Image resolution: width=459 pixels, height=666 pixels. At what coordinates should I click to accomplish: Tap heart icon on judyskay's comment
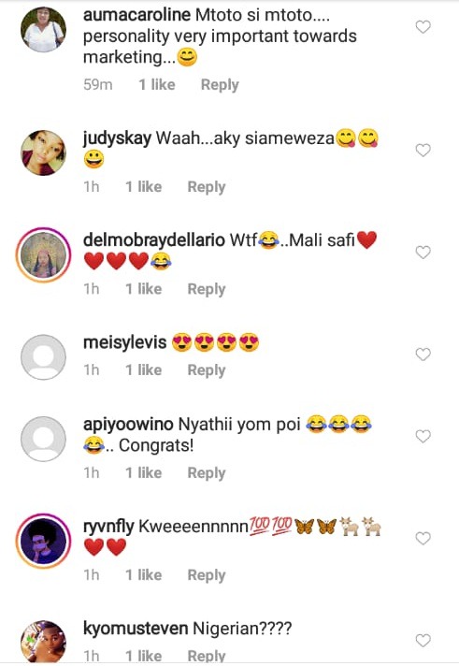point(423,150)
